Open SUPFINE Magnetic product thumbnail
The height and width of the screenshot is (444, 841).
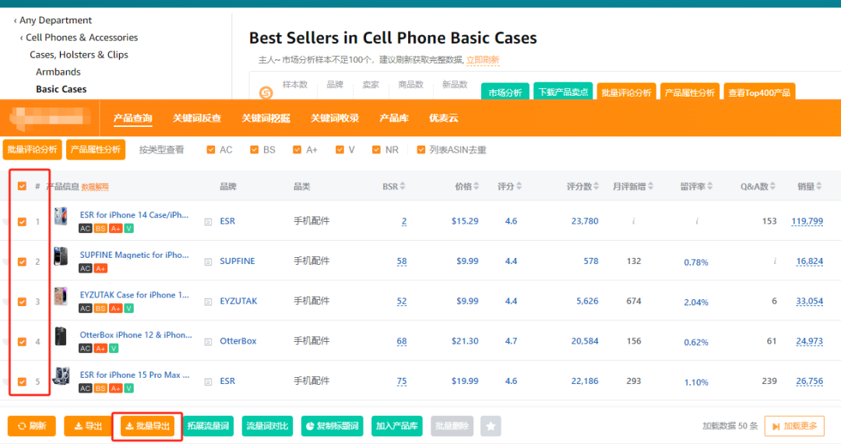tap(61, 256)
